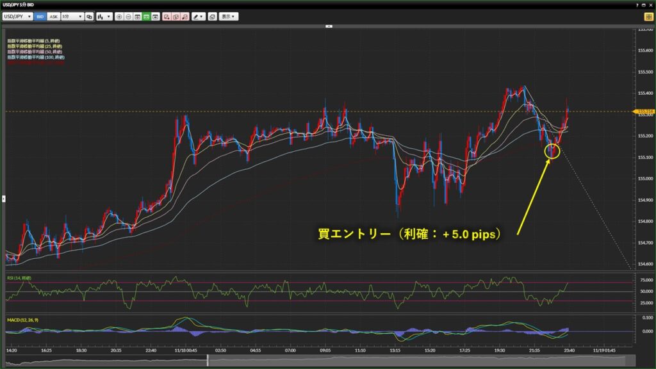Open the 表示 display menu

(228, 16)
